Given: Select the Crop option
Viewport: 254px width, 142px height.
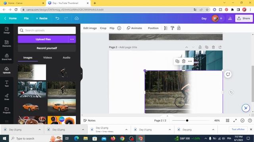Looking at the screenshot, I should tap(103, 28).
